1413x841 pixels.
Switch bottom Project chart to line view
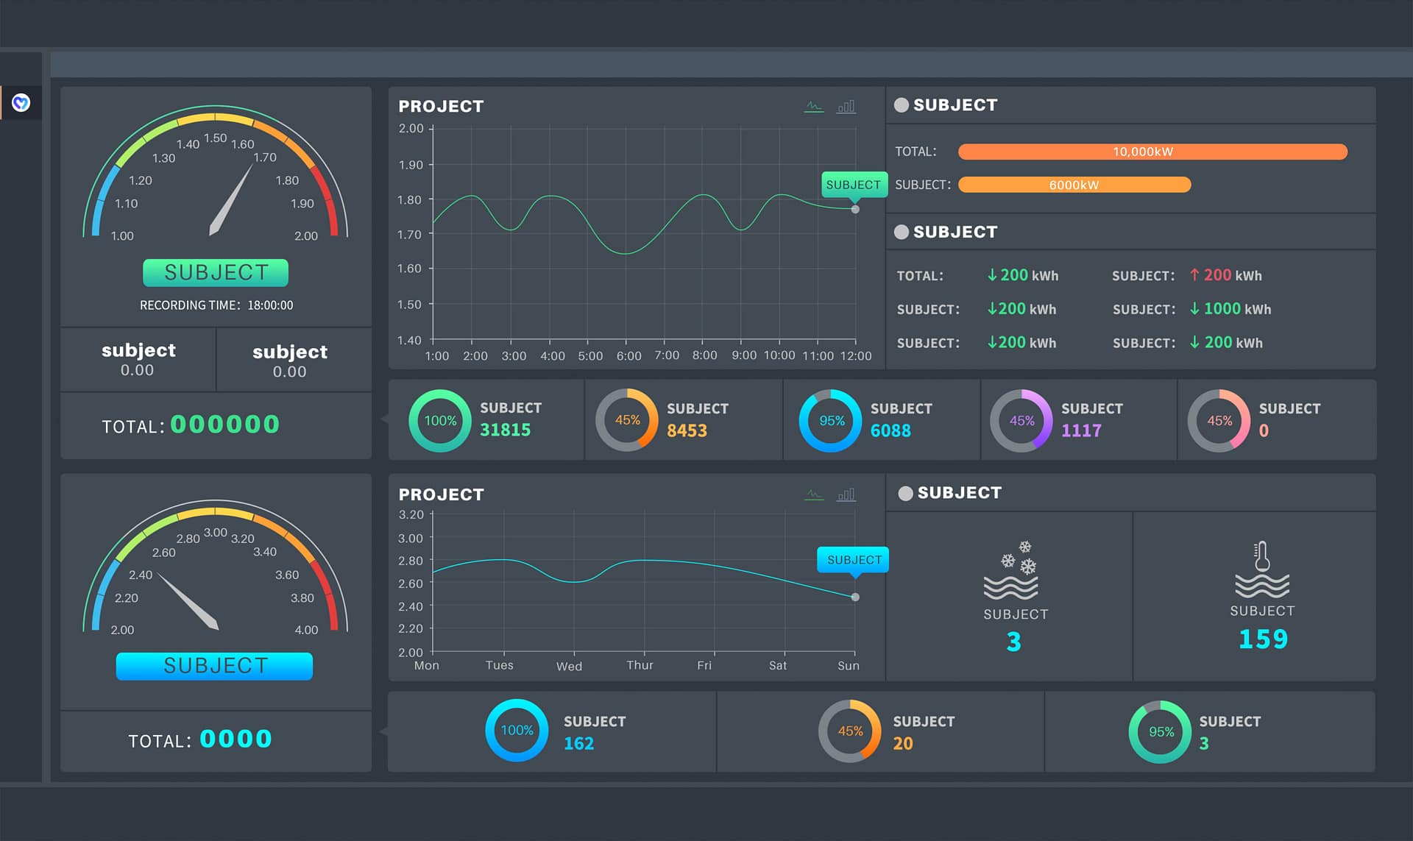(x=813, y=494)
